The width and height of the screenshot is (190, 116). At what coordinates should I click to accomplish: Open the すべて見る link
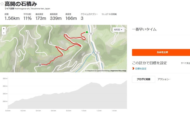tap(186, 63)
